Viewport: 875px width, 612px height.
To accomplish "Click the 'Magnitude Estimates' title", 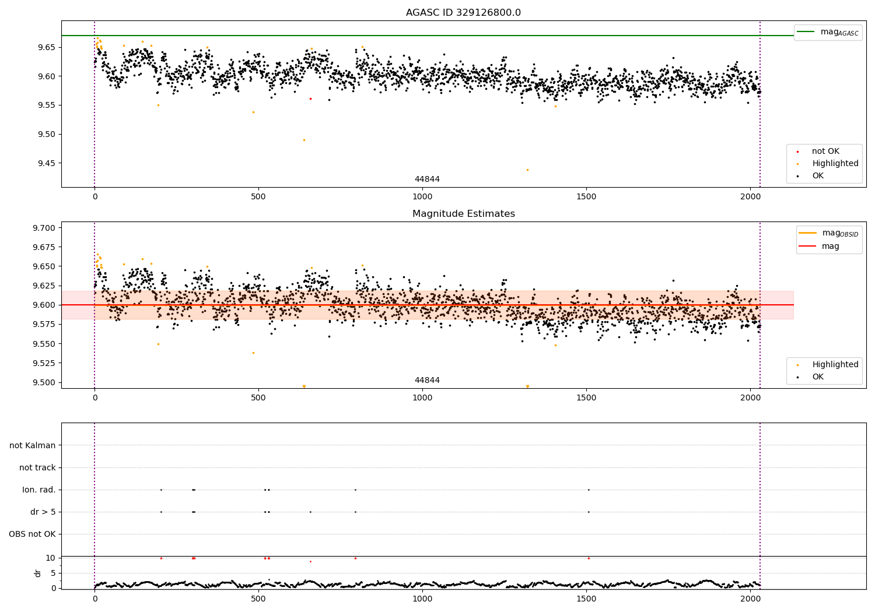I will (x=463, y=214).
